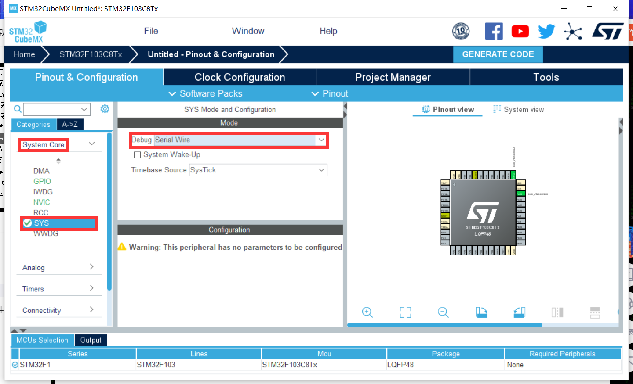Click the horizontal layout icon in pinout toolbar

(595, 312)
